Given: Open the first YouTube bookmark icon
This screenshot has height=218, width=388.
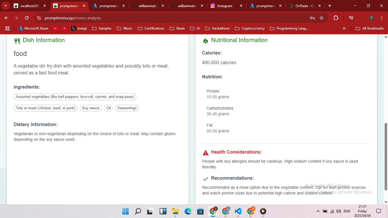Looking at the screenshot, I should (55, 28).
